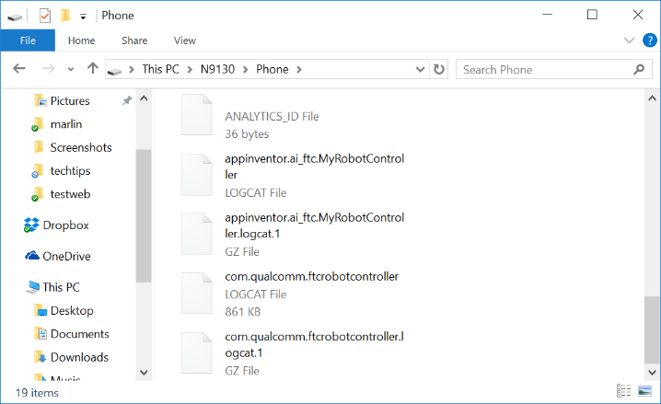Go forward using the Forward arrow
Image resolution: width=661 pixels, height=404 pixels.
(49, 68)
